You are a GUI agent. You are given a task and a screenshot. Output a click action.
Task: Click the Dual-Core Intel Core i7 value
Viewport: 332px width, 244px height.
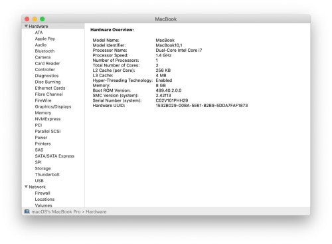(x=179, y=51)
